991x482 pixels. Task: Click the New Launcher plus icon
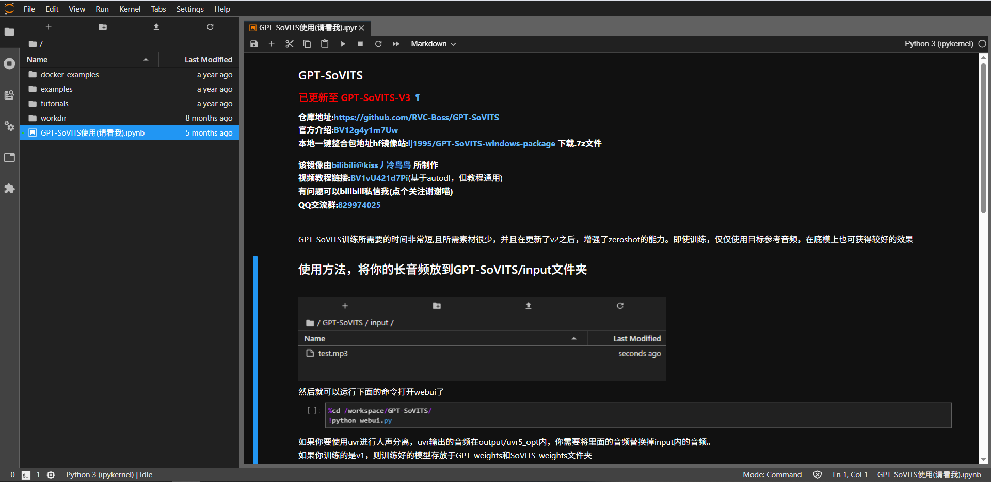click(49, 27)
